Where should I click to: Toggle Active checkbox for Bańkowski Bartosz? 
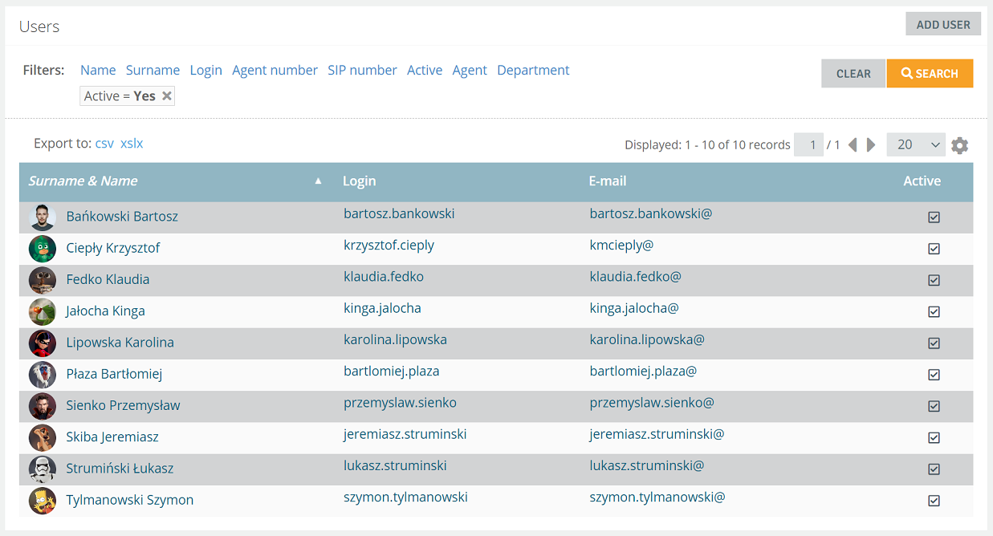pyautogui.click(x=934, y=217)
